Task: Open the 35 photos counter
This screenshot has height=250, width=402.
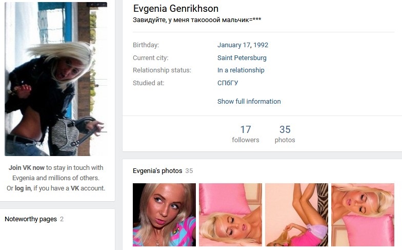Action: click(285, 133)
